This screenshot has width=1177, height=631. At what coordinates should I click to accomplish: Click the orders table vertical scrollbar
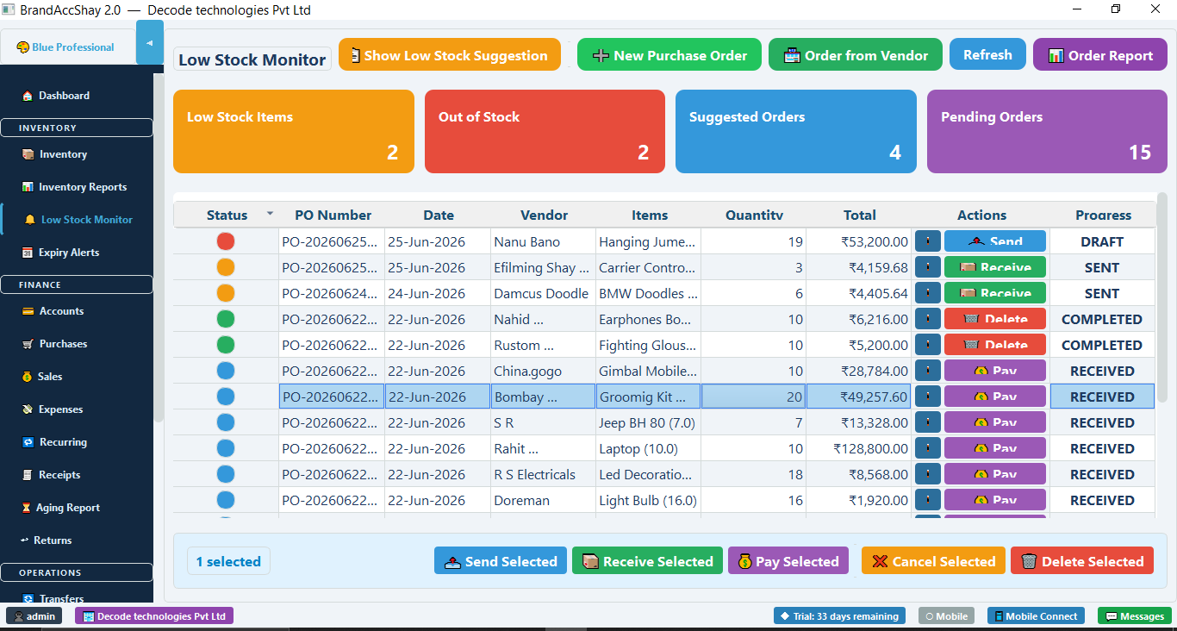click(1161, 297)
